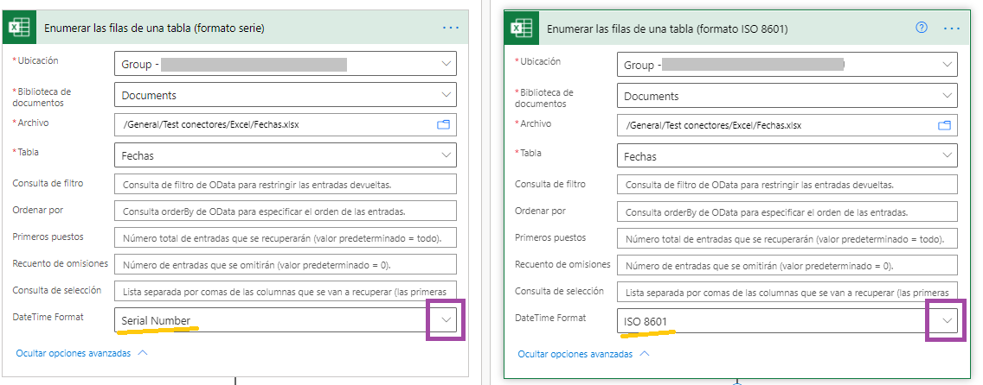The width and height of the screenshot is (983, 385).
Task: Open file picker folder icon in formato serie card
Action: tap(444, 125)
